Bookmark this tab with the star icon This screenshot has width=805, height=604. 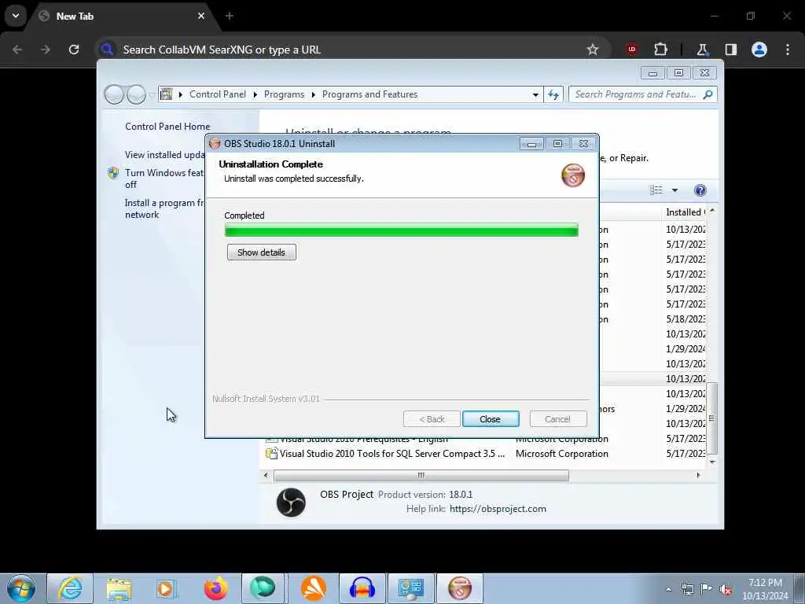tap(593, 50)
